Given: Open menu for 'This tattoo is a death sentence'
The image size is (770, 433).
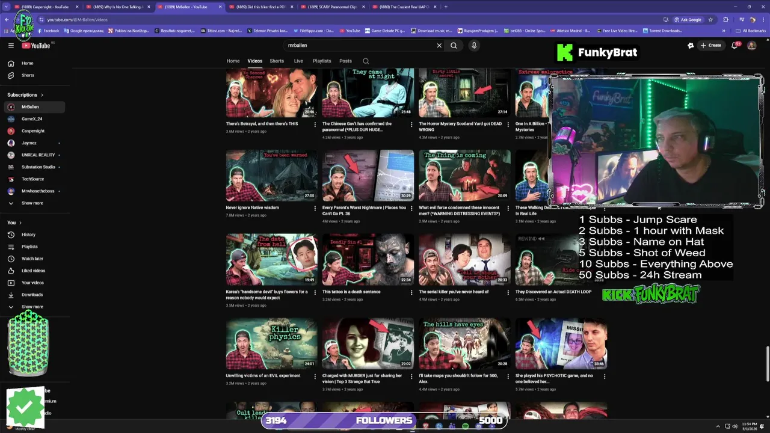Looking at the screenshot, I should click(411, 293).
